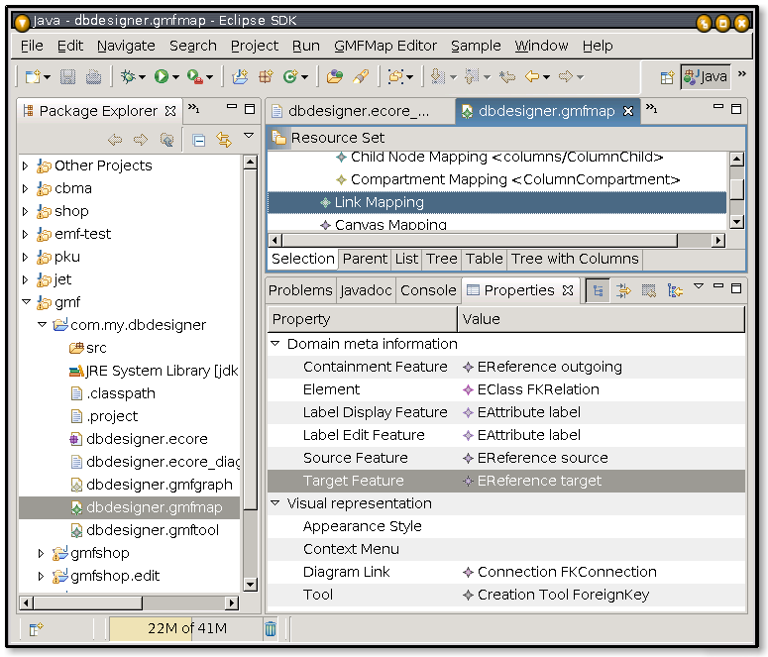Screen dimensions: 768x657
Task: Click the New Java Class icon
Action: 291,76
